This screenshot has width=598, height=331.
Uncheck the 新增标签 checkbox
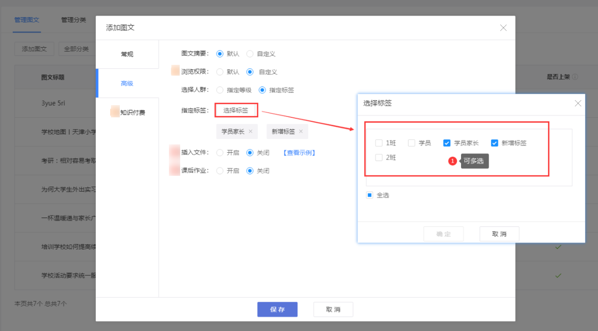pyautogui.click(x=494, y=143)
